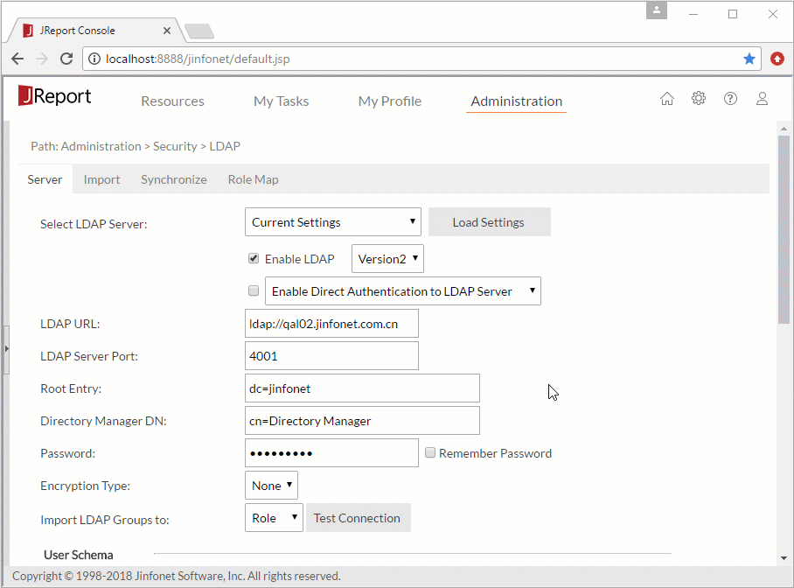794x588 pixels.
Task: Click the scrollbar up arrow
Action: coord(784,129)
